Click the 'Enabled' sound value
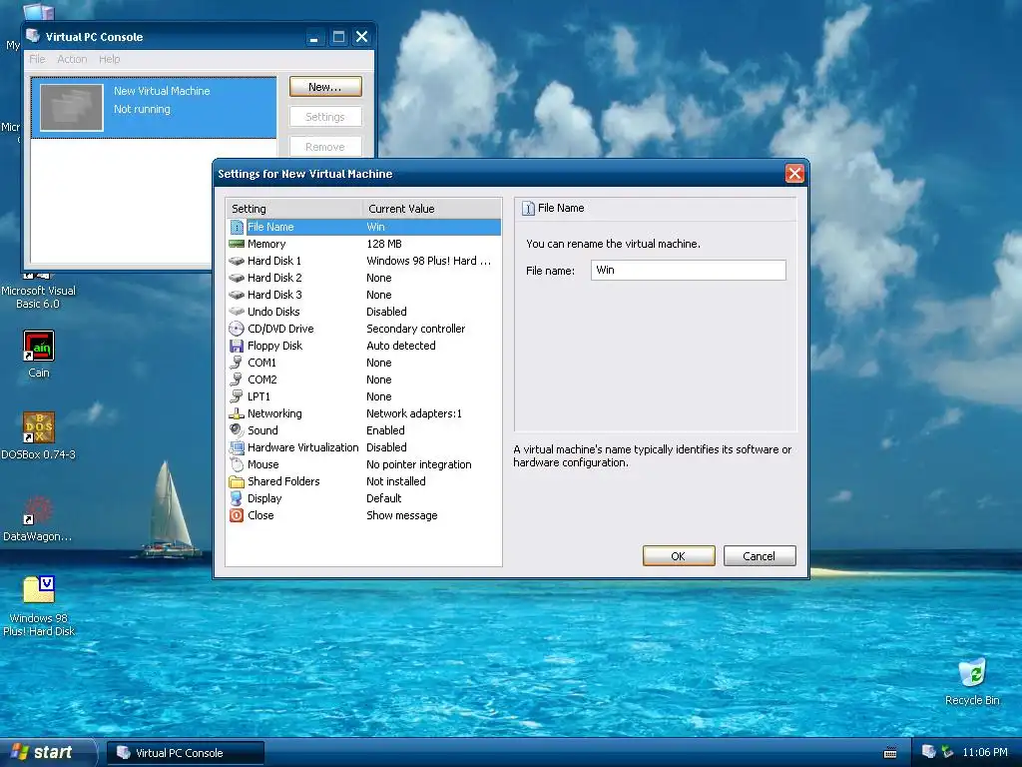This screenshot has height=767, width=1022. [385, 430]
